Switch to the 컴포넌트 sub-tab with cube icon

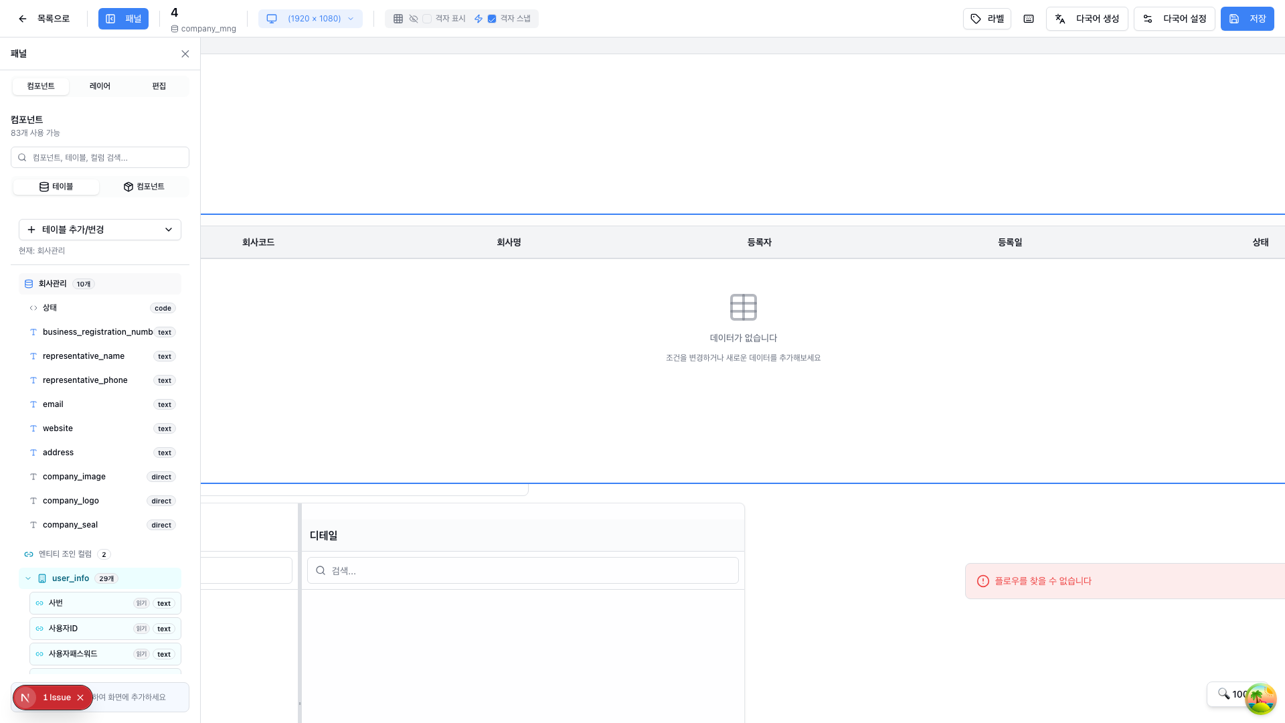pyautogui.click(x=144, y=187)
